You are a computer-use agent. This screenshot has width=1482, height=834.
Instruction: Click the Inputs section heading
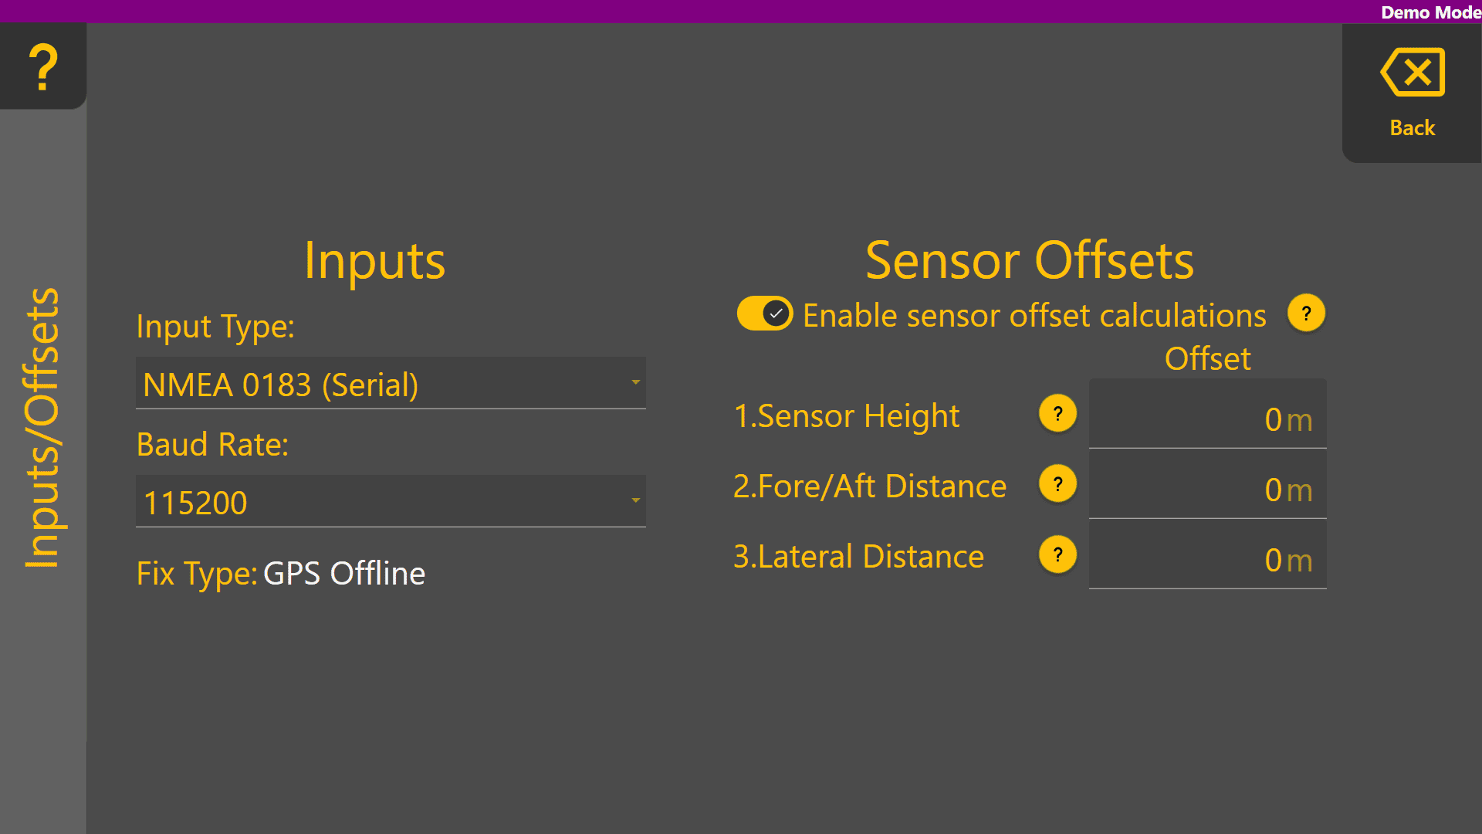374,260
